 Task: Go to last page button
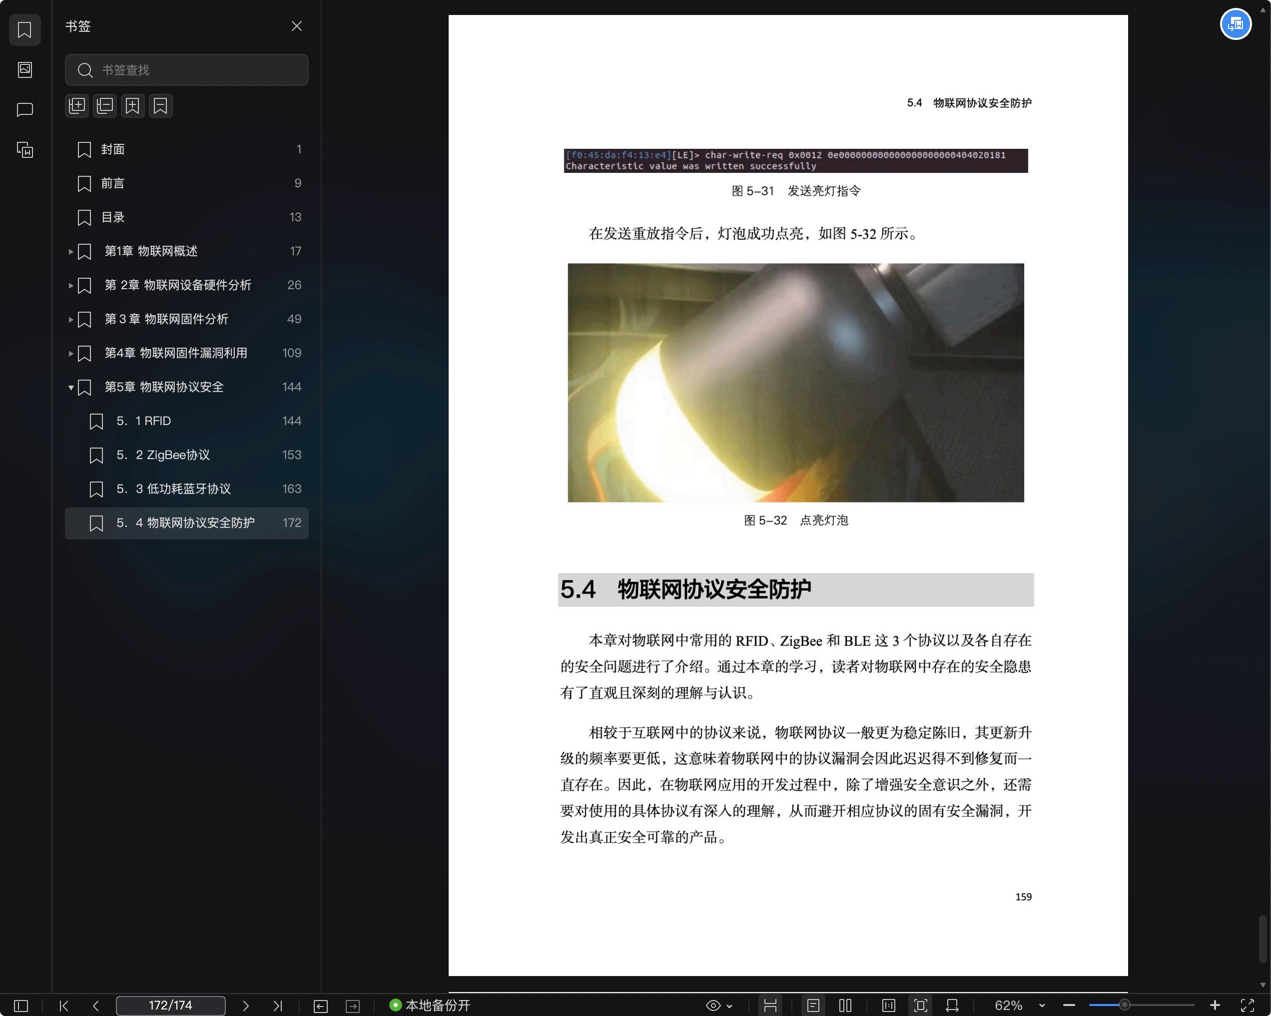278,1006
